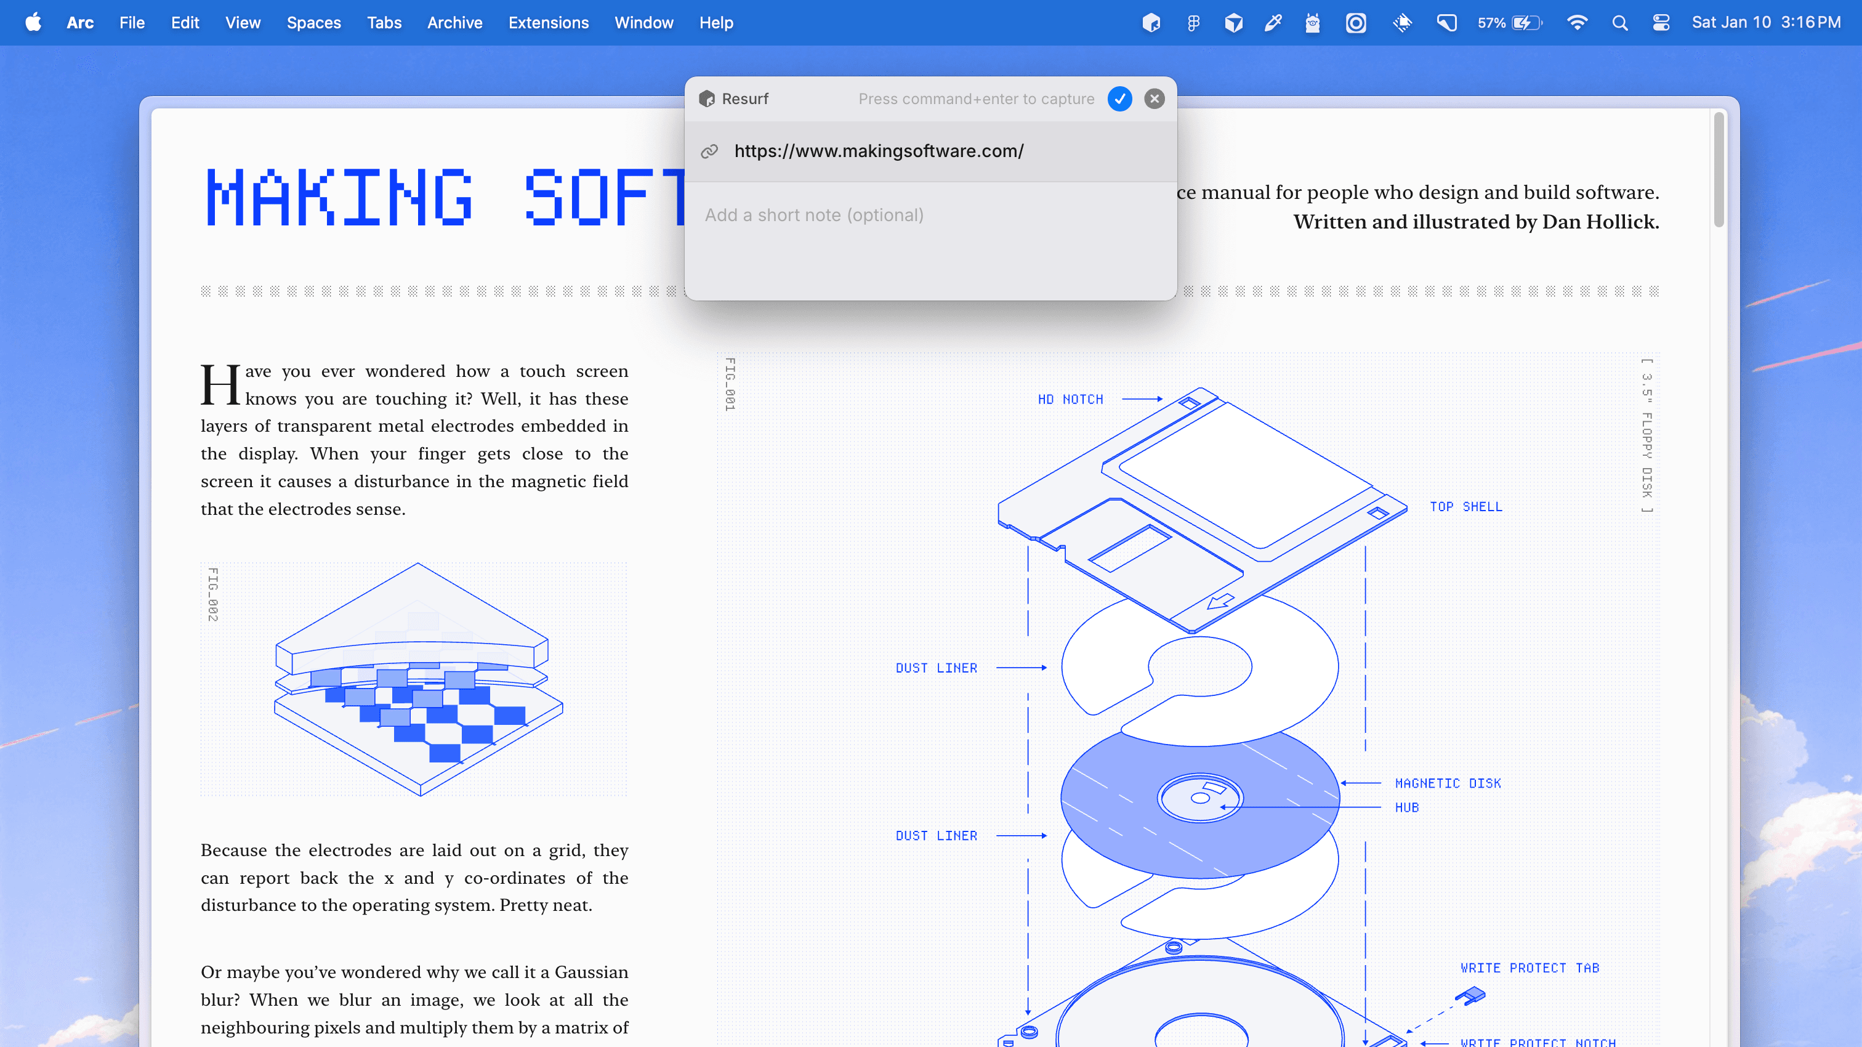Open the Figma menu bar icon
The height and width of the screenshot is (1047, 1862).
click(x=1193, y=23)
